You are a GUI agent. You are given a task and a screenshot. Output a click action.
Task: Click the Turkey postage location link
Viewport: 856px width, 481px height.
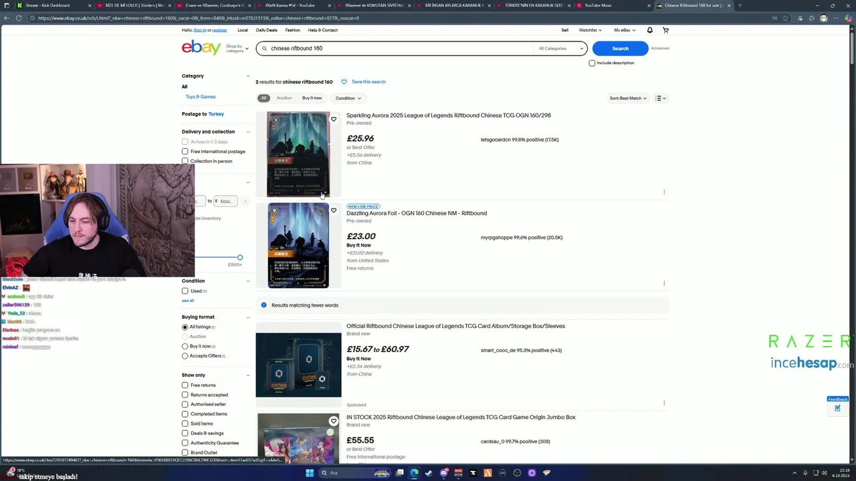pos(216,114)
